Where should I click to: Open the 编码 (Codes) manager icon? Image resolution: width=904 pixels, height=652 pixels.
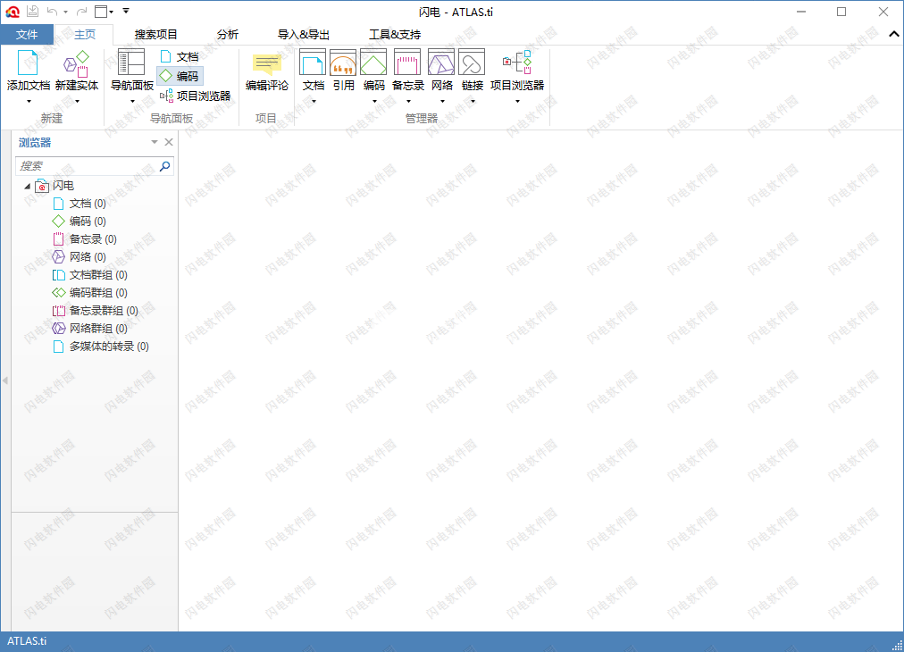[373, 63]
